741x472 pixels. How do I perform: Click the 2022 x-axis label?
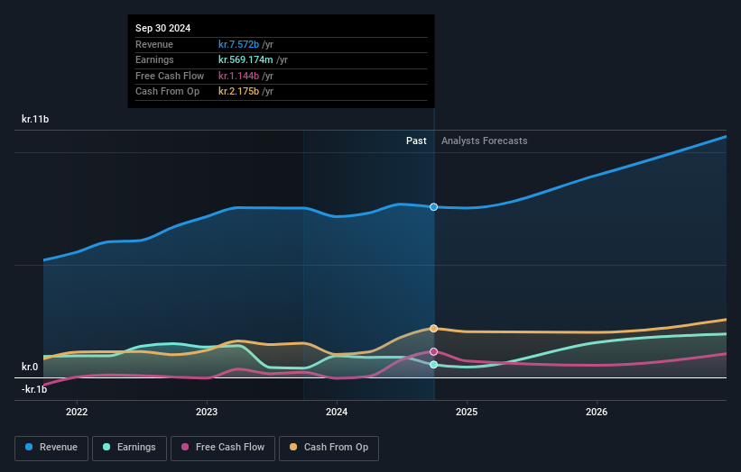(x=77, y=413)
